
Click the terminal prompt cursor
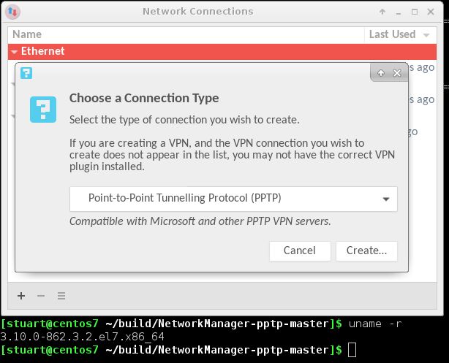pyautogui.click(x=352, y=350)
